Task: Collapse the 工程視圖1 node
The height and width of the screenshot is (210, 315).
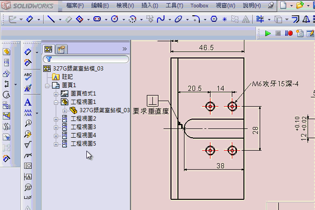Action: (x=56, y=102)
